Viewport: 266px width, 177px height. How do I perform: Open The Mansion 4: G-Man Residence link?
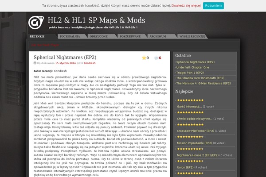[x=203, y=83]
